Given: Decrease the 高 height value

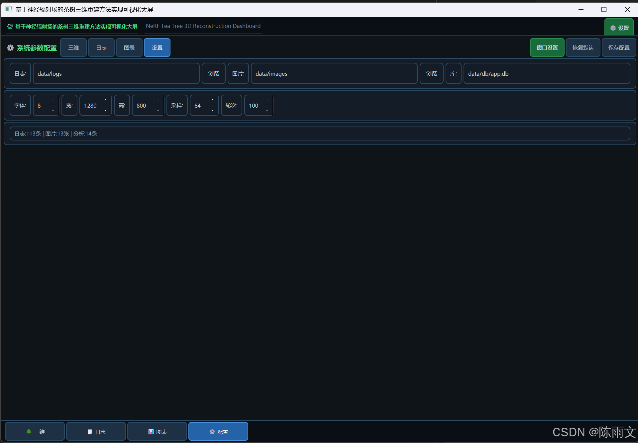Looking at the screenshot, I should [x=158, y=110].
